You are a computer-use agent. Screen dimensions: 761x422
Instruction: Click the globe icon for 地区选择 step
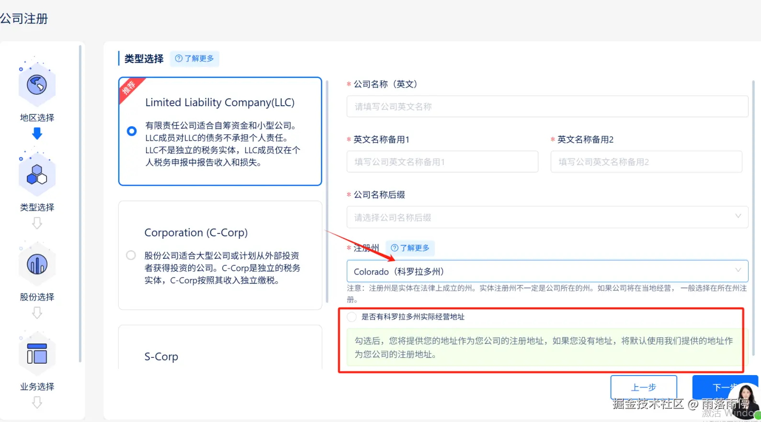click(x=37, y=85)
